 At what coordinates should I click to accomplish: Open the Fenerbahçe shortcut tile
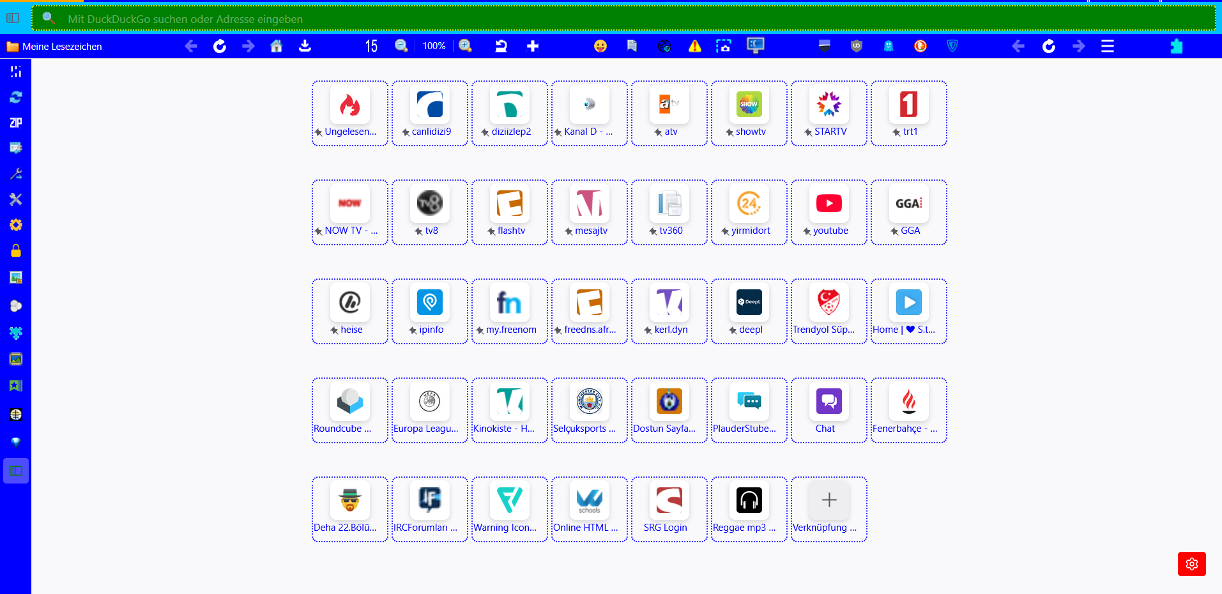(909, 410)
